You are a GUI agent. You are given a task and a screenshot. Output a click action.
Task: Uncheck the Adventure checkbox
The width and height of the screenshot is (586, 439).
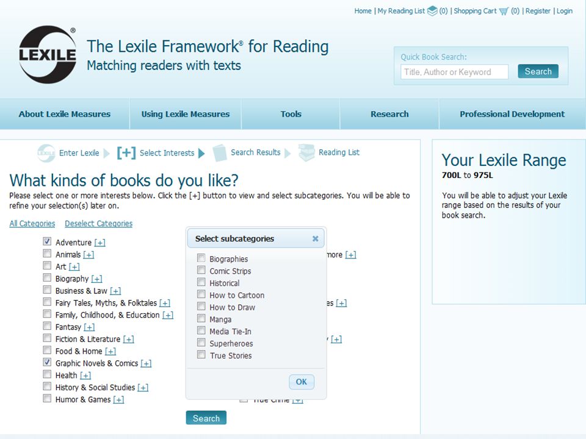[47, 241]
